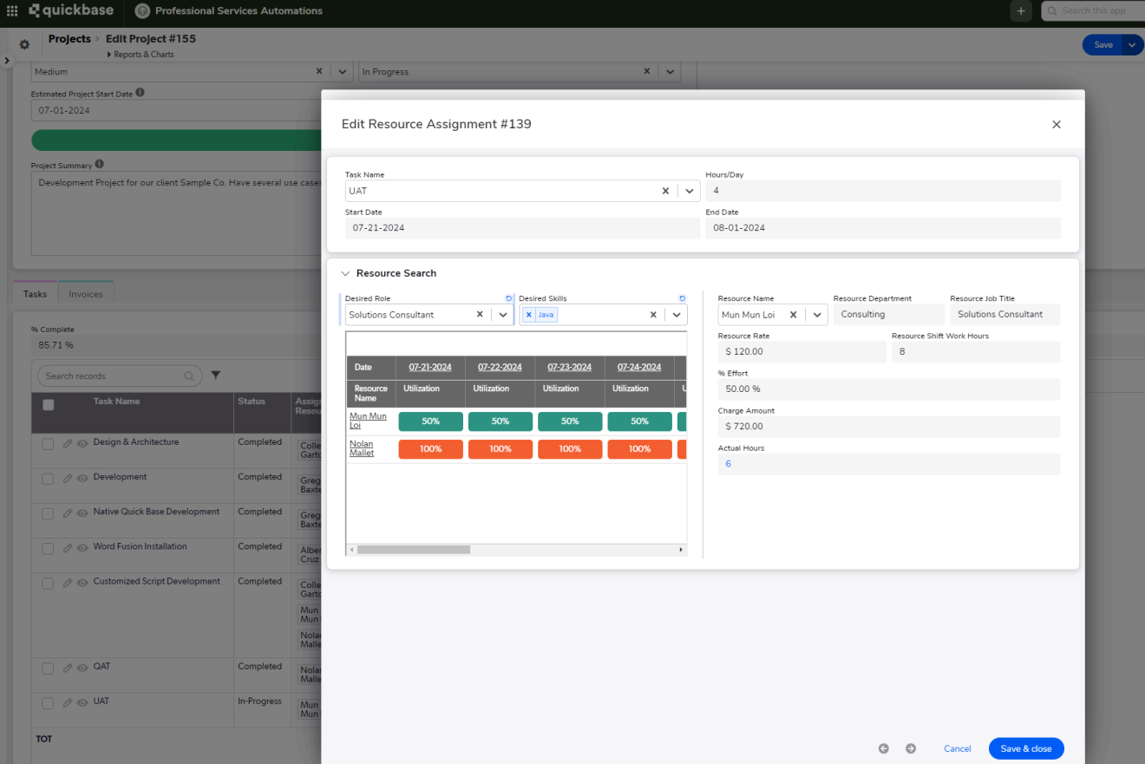Click the next record arrow icon

tap(911, 748)
